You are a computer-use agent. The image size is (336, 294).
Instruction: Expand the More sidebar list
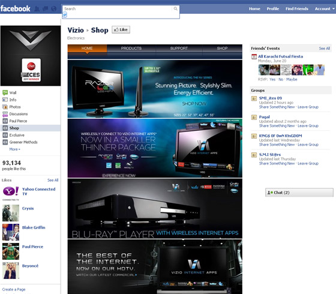tap(14, 149)
